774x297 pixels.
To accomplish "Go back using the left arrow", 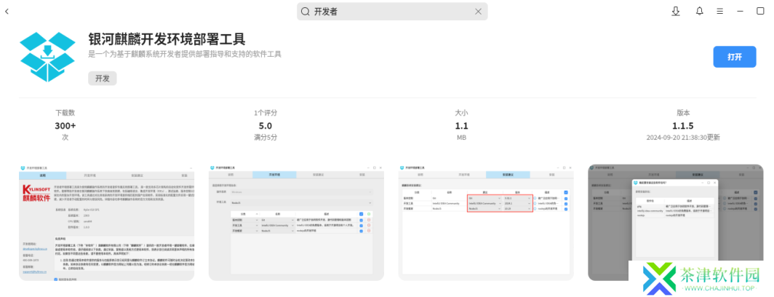I will pyautogui.click(x=7, y=12).
